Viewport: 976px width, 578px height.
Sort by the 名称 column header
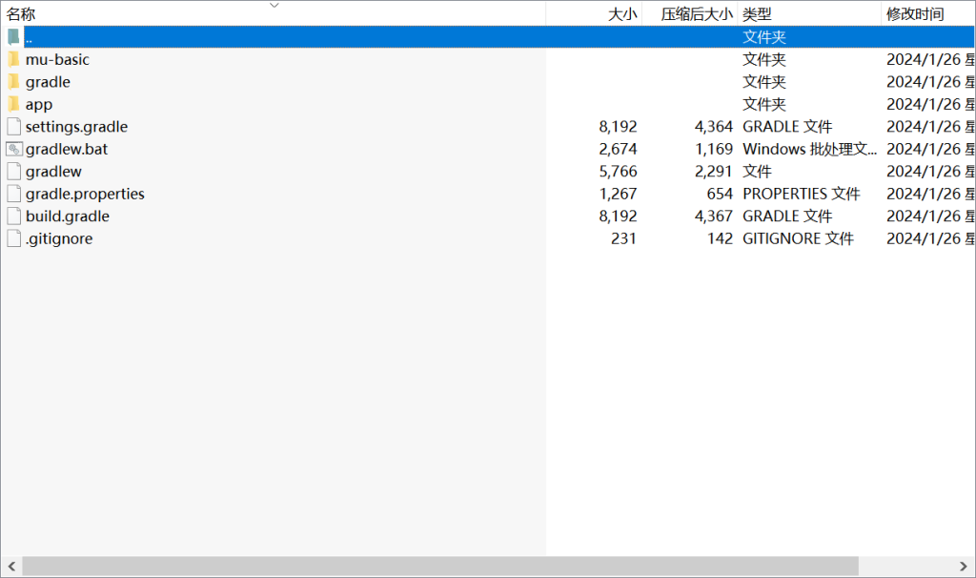click(x=21, y=14)
